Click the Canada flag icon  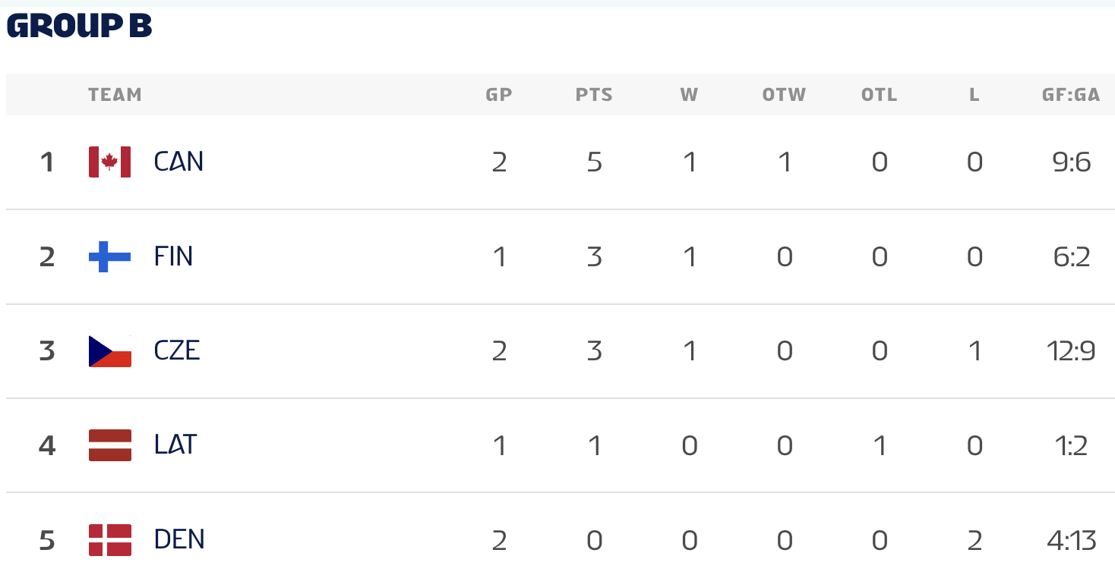coord(110,162)
